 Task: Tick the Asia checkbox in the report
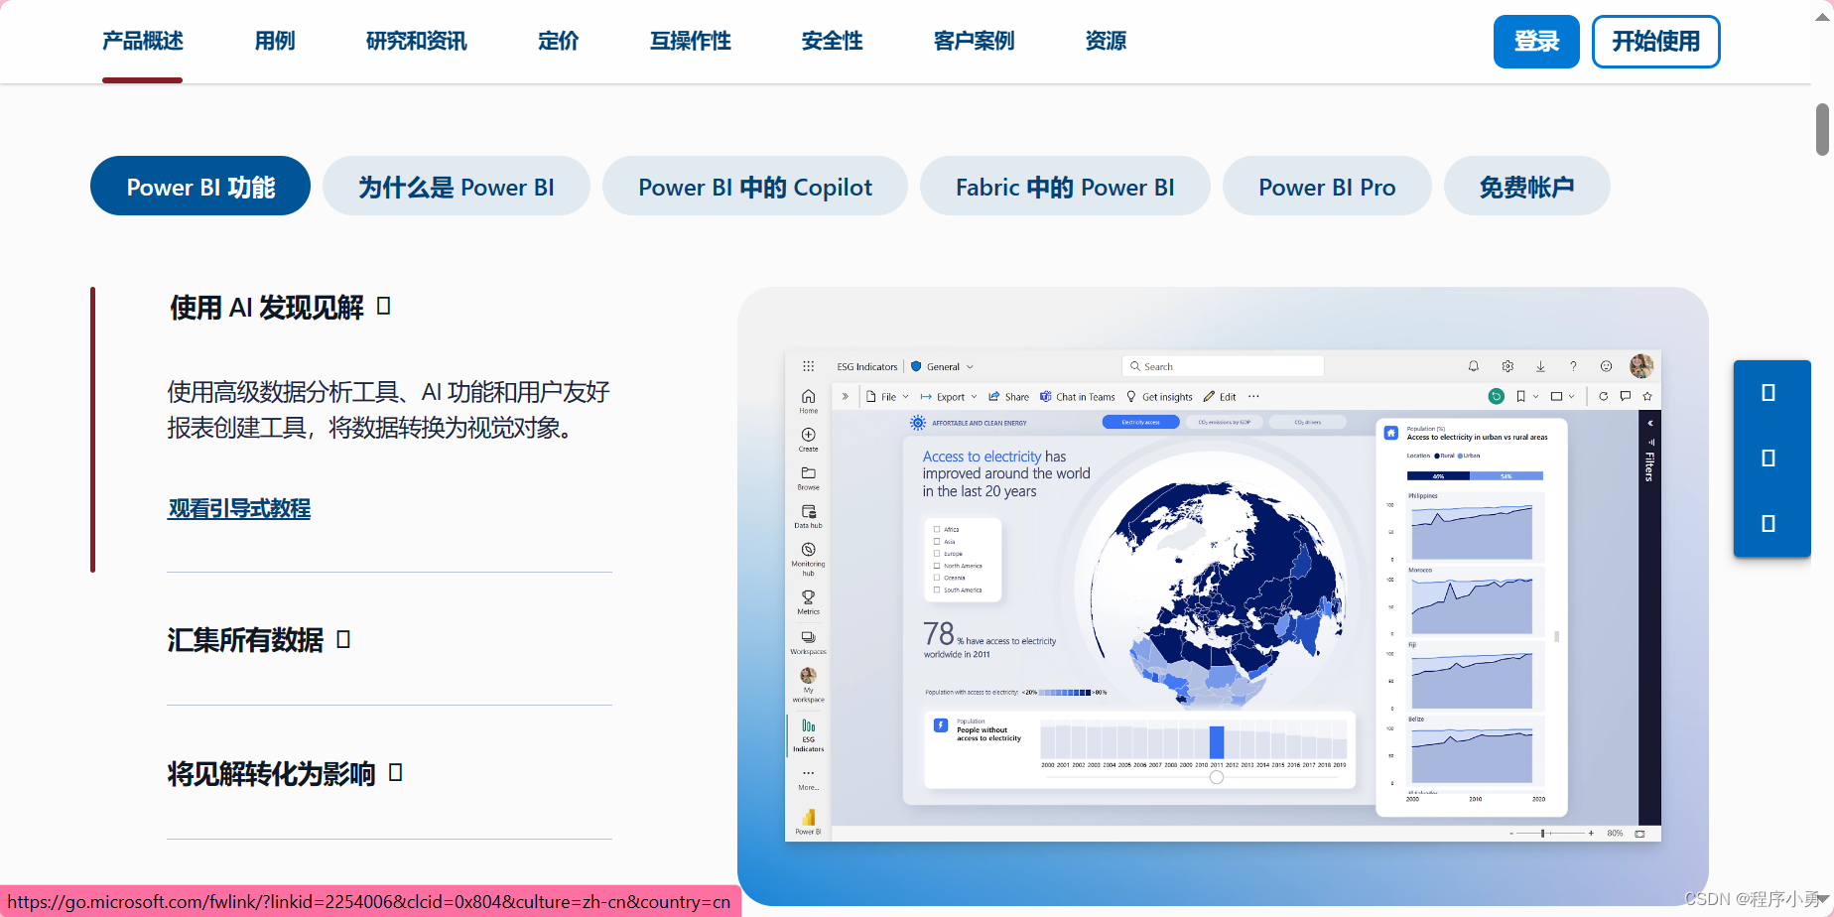(937, 542)
